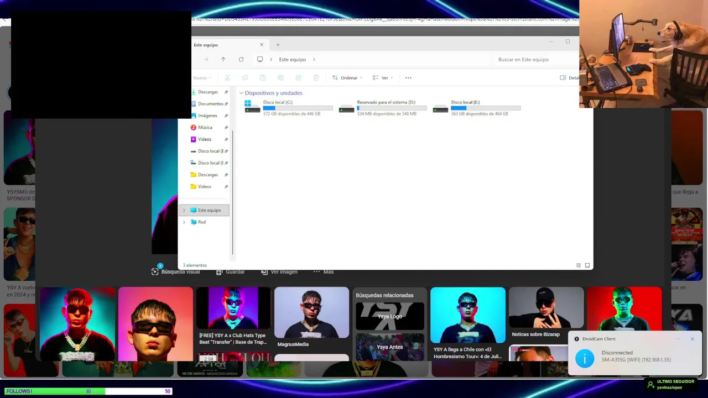The image size is (708, 398).
Task: Click the Share icon in Explorer toolbar
Action: click(x=298, y=78)
